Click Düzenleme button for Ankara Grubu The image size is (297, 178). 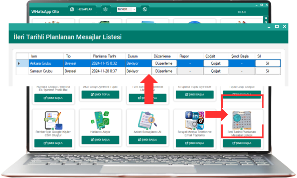click(x=164, y=63)
